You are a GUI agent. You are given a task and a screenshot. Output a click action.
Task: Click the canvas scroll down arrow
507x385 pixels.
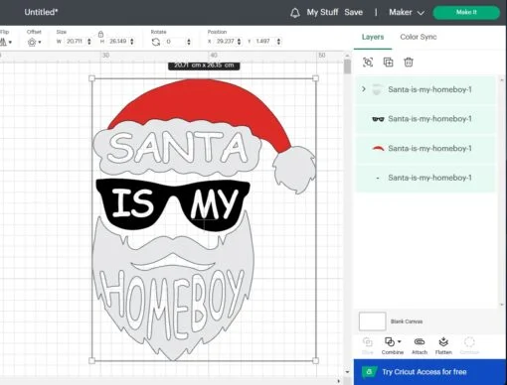[347, 372]
